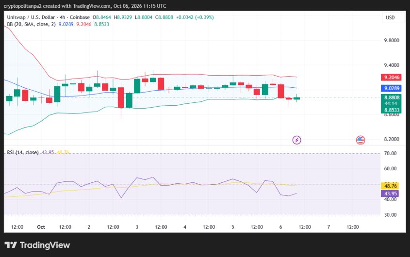The height and width of the screenshot is (257, 410).
Task: Click the US flag economic event icon
Action: point(361,140)
